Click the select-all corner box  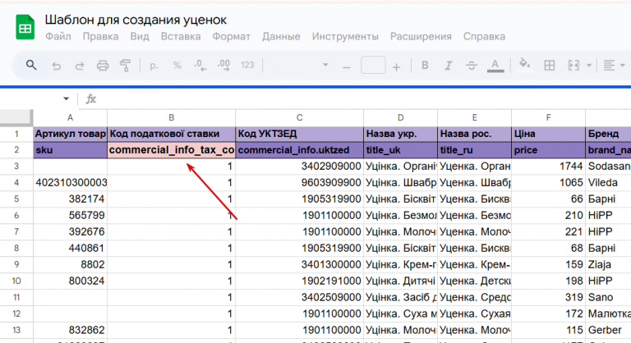pyautogui.click(x=16, y=117)
